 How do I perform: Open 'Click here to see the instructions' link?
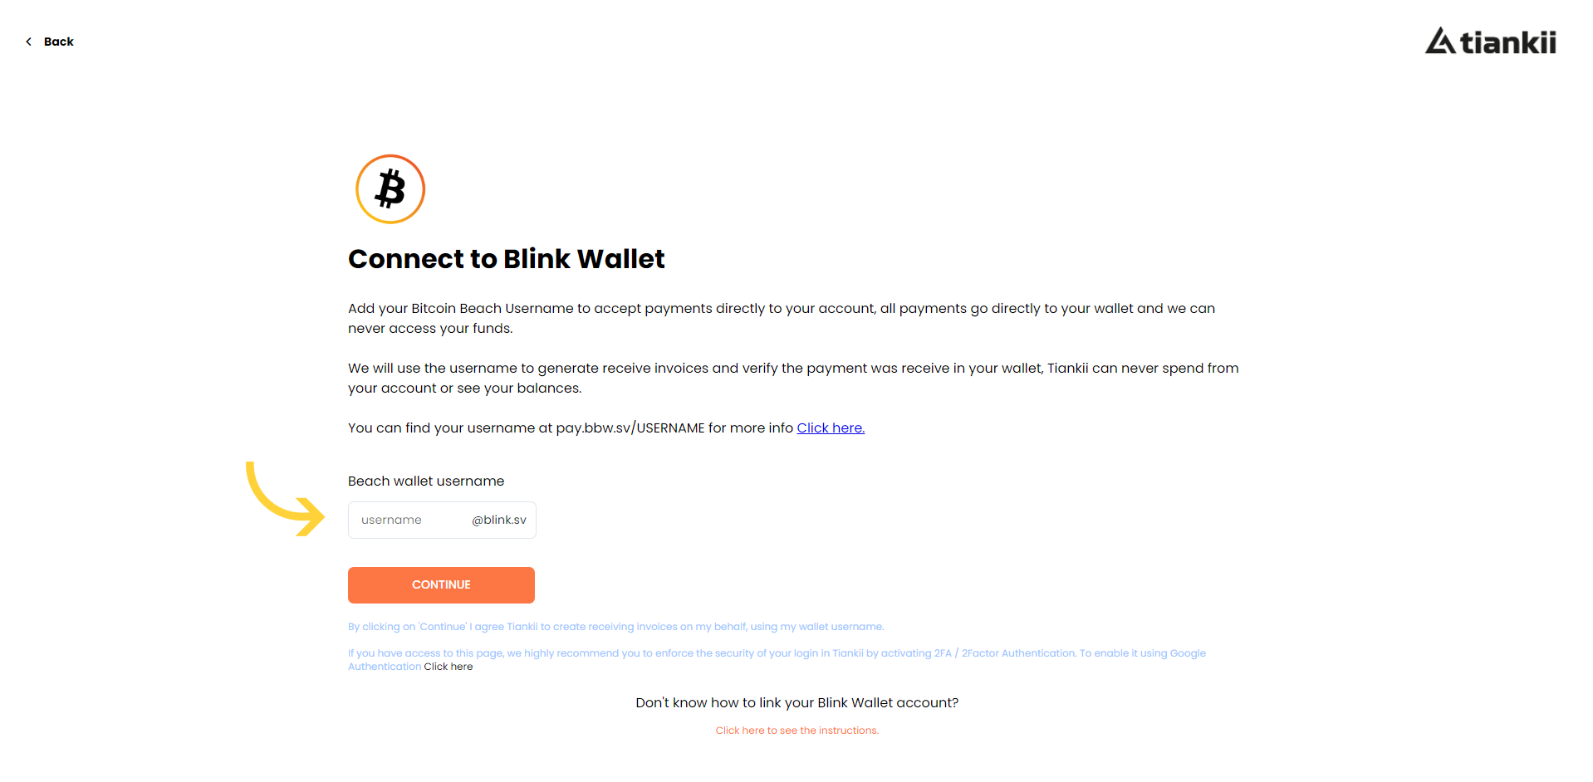click(x=797, y=731)
